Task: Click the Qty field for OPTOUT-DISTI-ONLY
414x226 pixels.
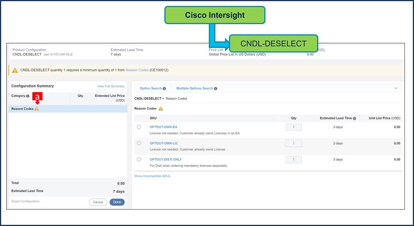Action: coord(294,160)
